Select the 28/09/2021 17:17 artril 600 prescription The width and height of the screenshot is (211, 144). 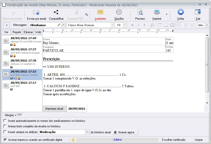[22, 86]
